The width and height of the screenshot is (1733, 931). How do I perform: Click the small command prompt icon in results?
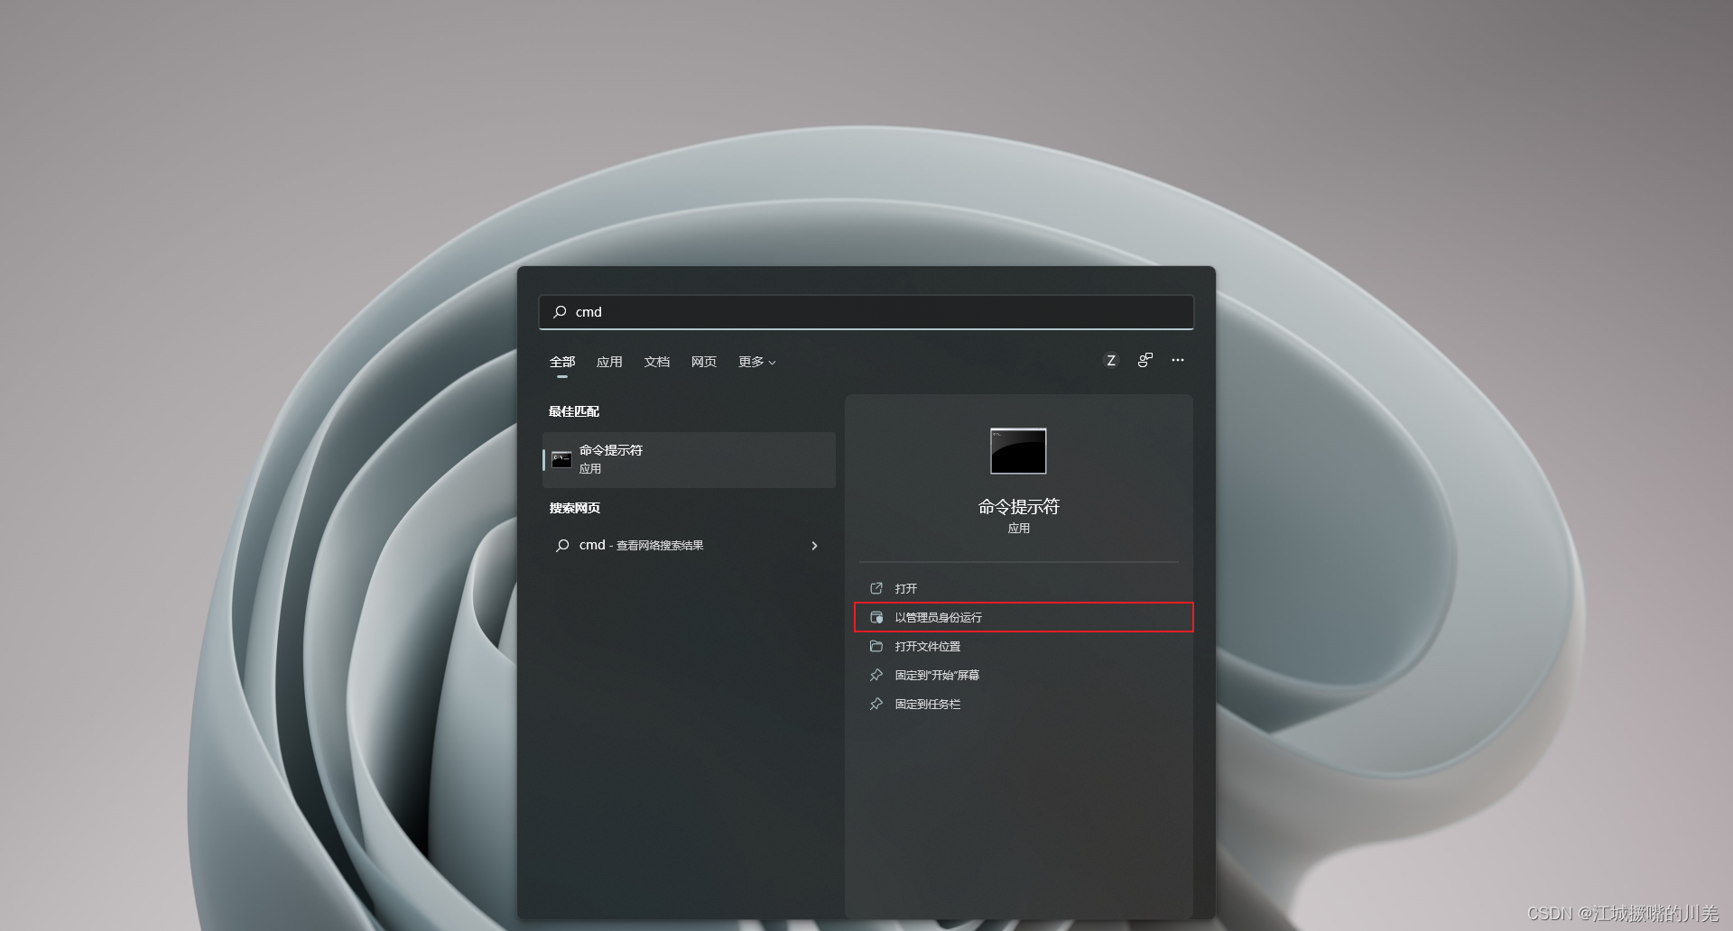[x=561, y=460]
